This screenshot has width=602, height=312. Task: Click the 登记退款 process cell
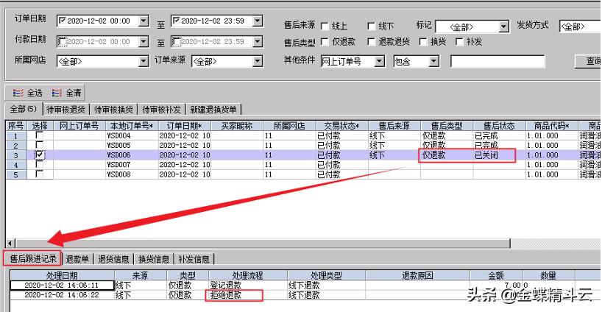[x=247, y=285]
